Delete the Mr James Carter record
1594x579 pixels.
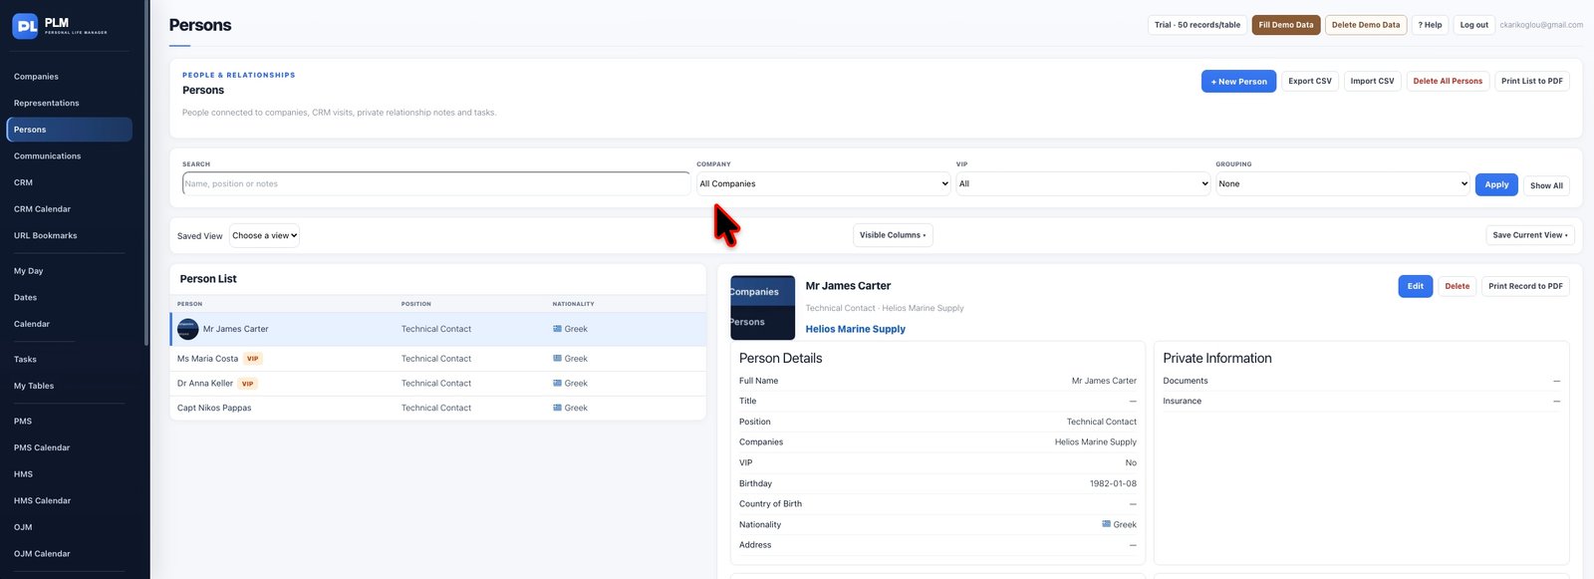click(x=1458, y=286)
